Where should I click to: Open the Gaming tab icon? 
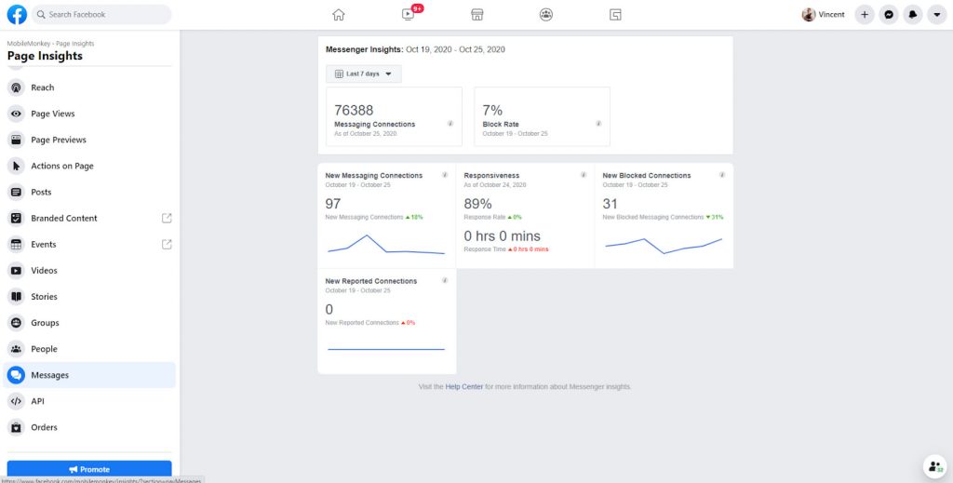615,15
